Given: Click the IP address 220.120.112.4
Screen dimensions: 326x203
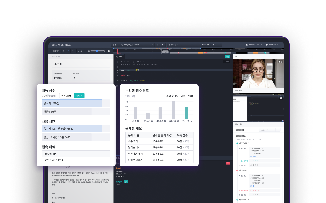Looking at the screenshot, I should [54, 160].
